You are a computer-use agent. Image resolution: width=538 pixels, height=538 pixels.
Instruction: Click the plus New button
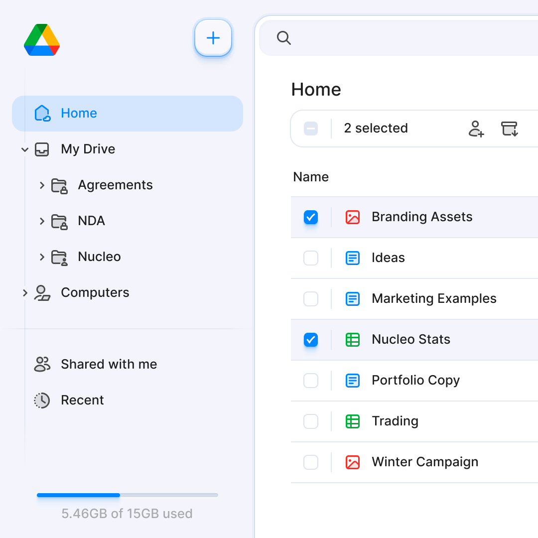tap(213, 38)
